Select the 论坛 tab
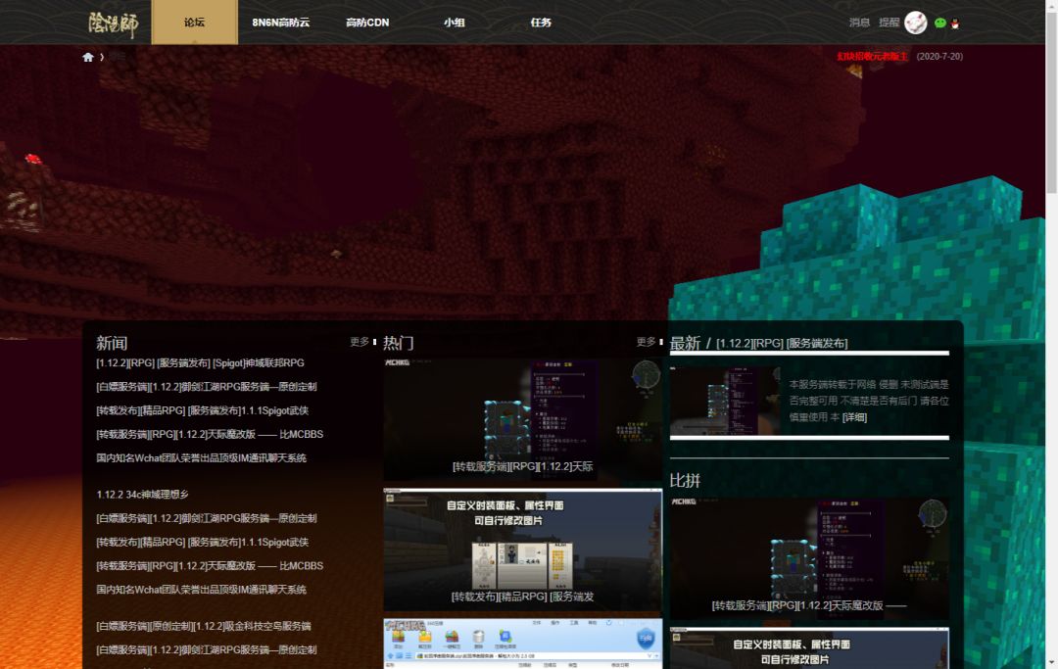The image size is (1058, 669). 194,23
